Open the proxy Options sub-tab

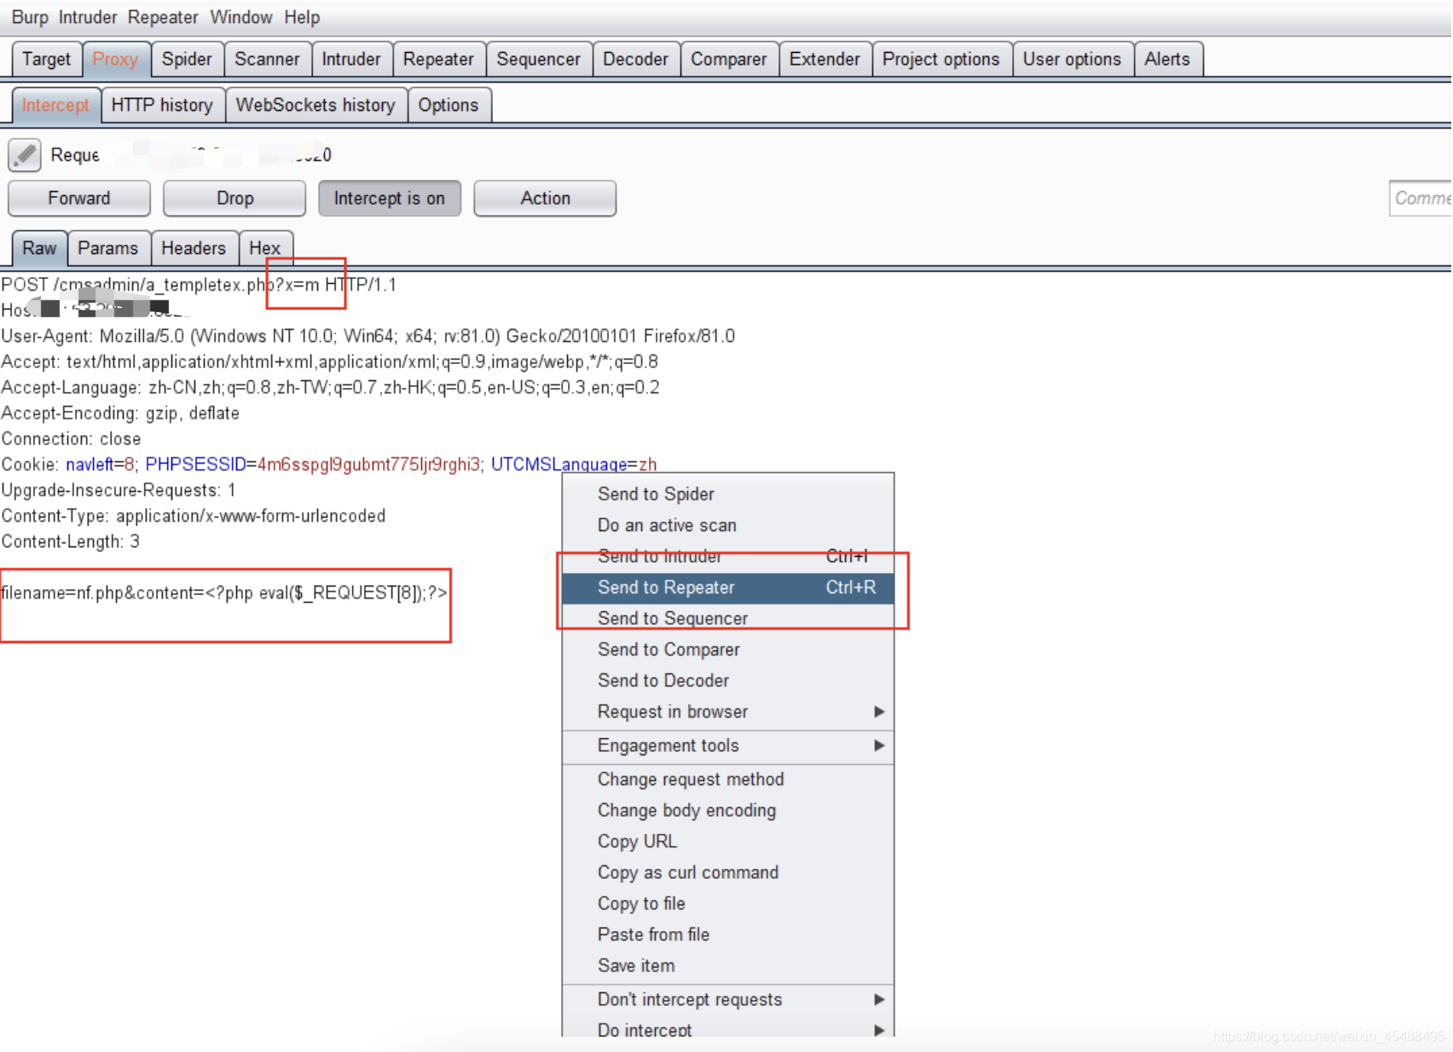coord(449,105)
